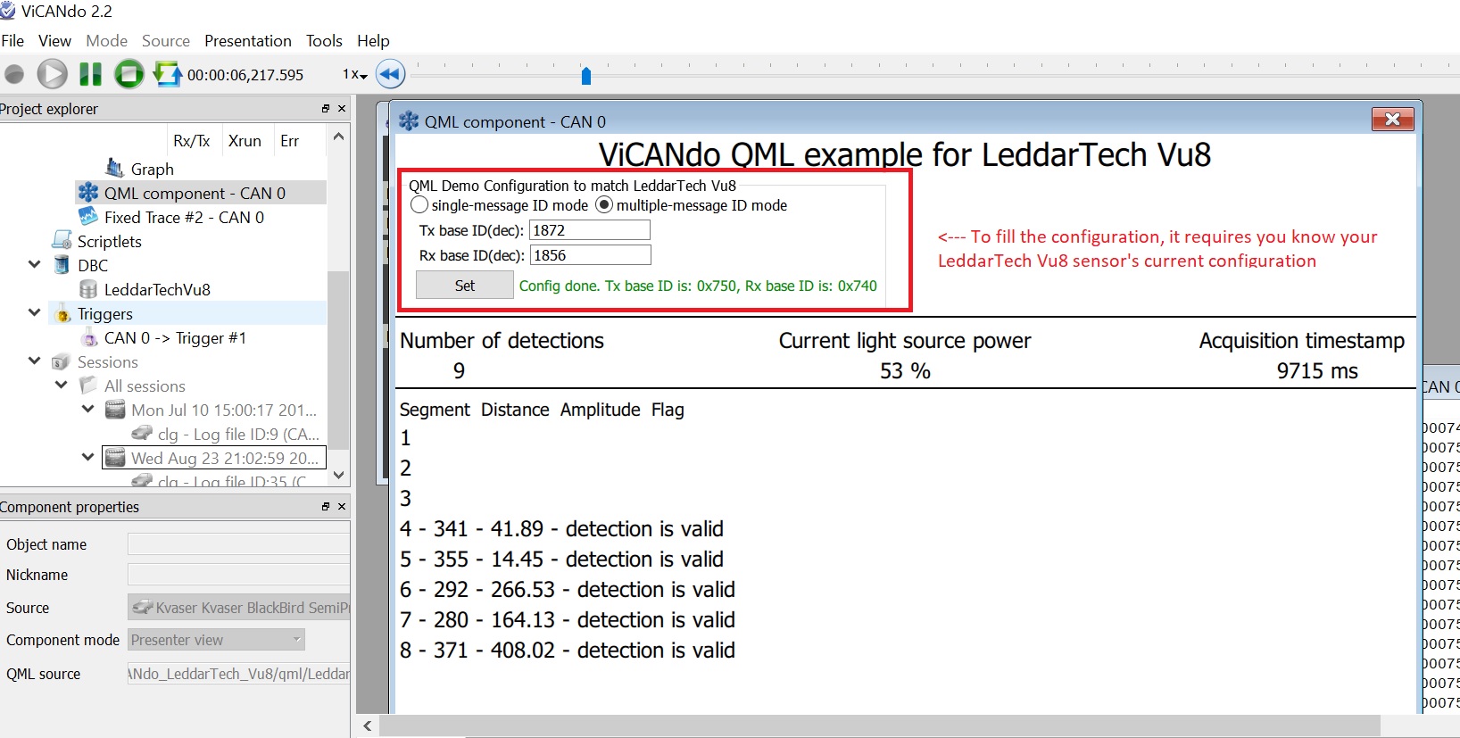Select multiple-message ID mode
Viewport: 1460px width, 738px height.
(x=604, y=205)
